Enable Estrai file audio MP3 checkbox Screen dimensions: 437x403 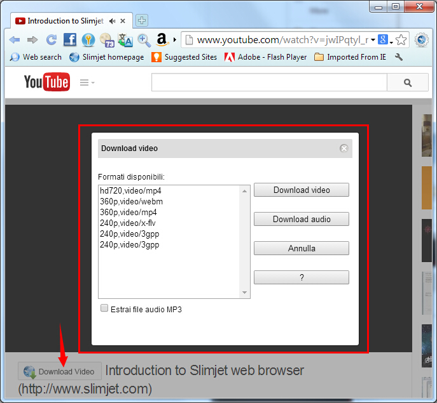click(104, 308)
